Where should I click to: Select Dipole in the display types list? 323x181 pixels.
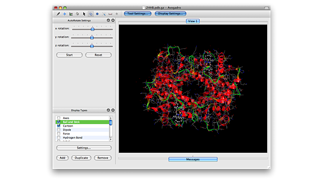tap(67, 130)
